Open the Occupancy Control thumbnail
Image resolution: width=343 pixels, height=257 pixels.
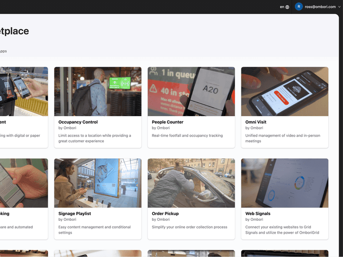coord(98,91)
